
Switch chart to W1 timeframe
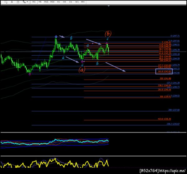pyautogui.click(x=77, y=2)
